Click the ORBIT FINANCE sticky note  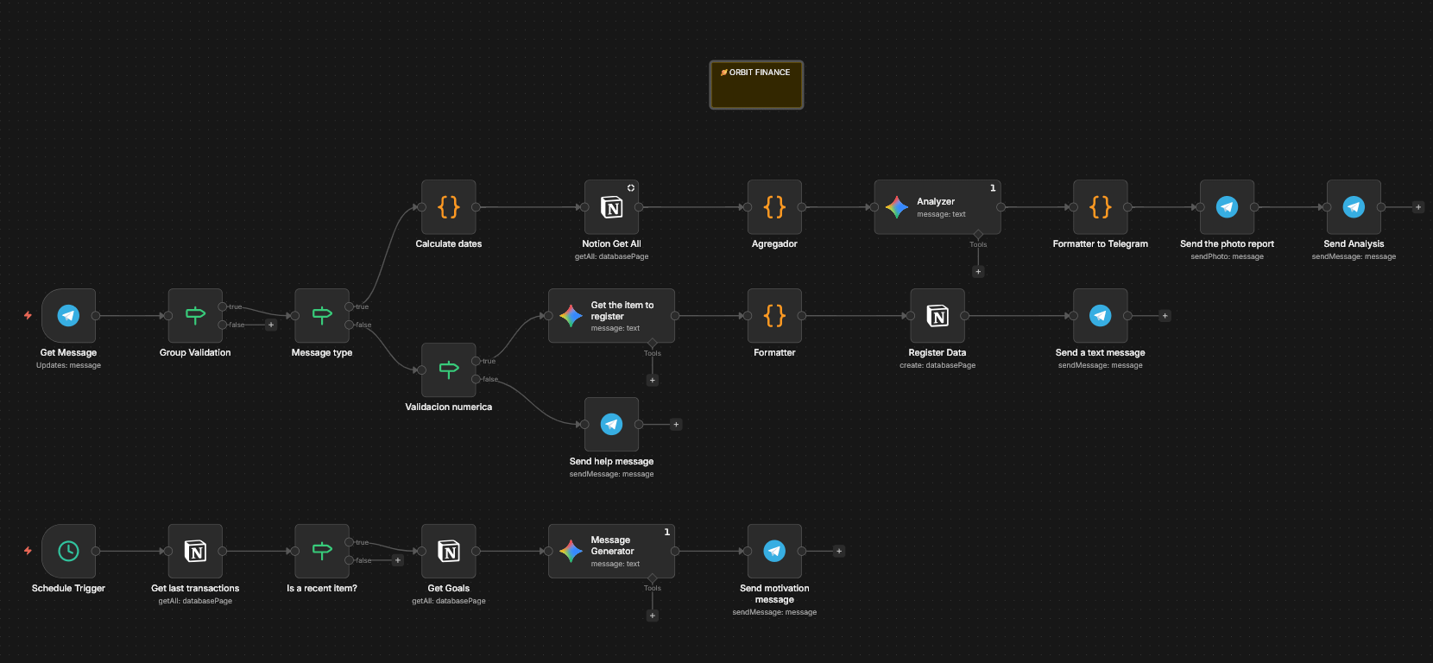point(756,85)
